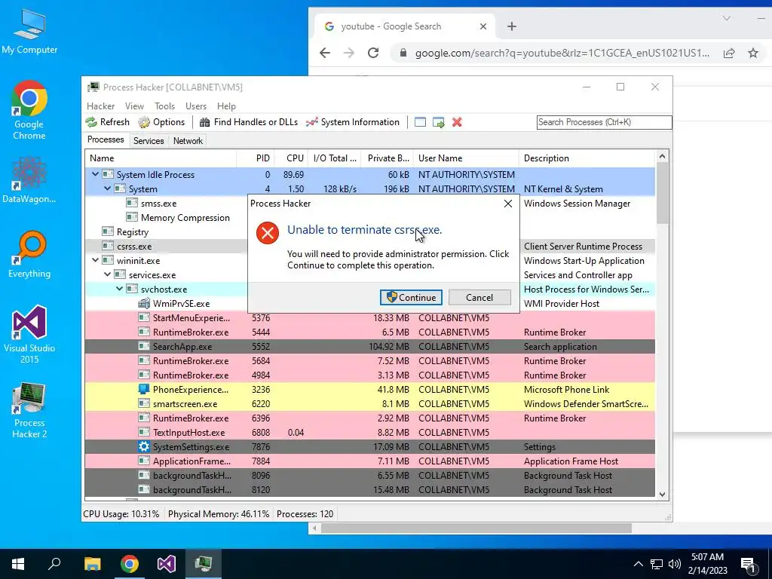
Task: Collapse the services.exe tree node
Action: click(x=107, y=274)
